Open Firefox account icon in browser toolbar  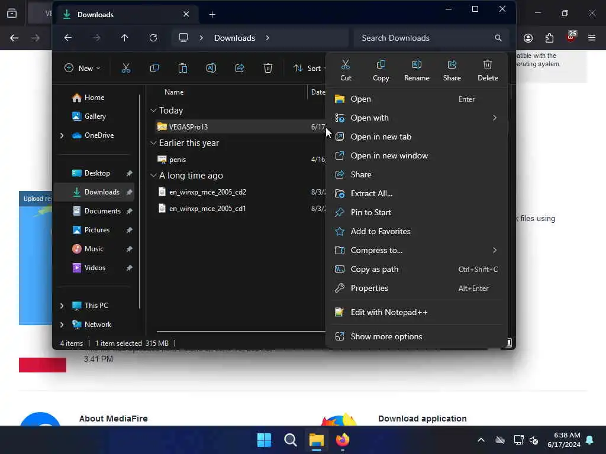pos(528,38)
